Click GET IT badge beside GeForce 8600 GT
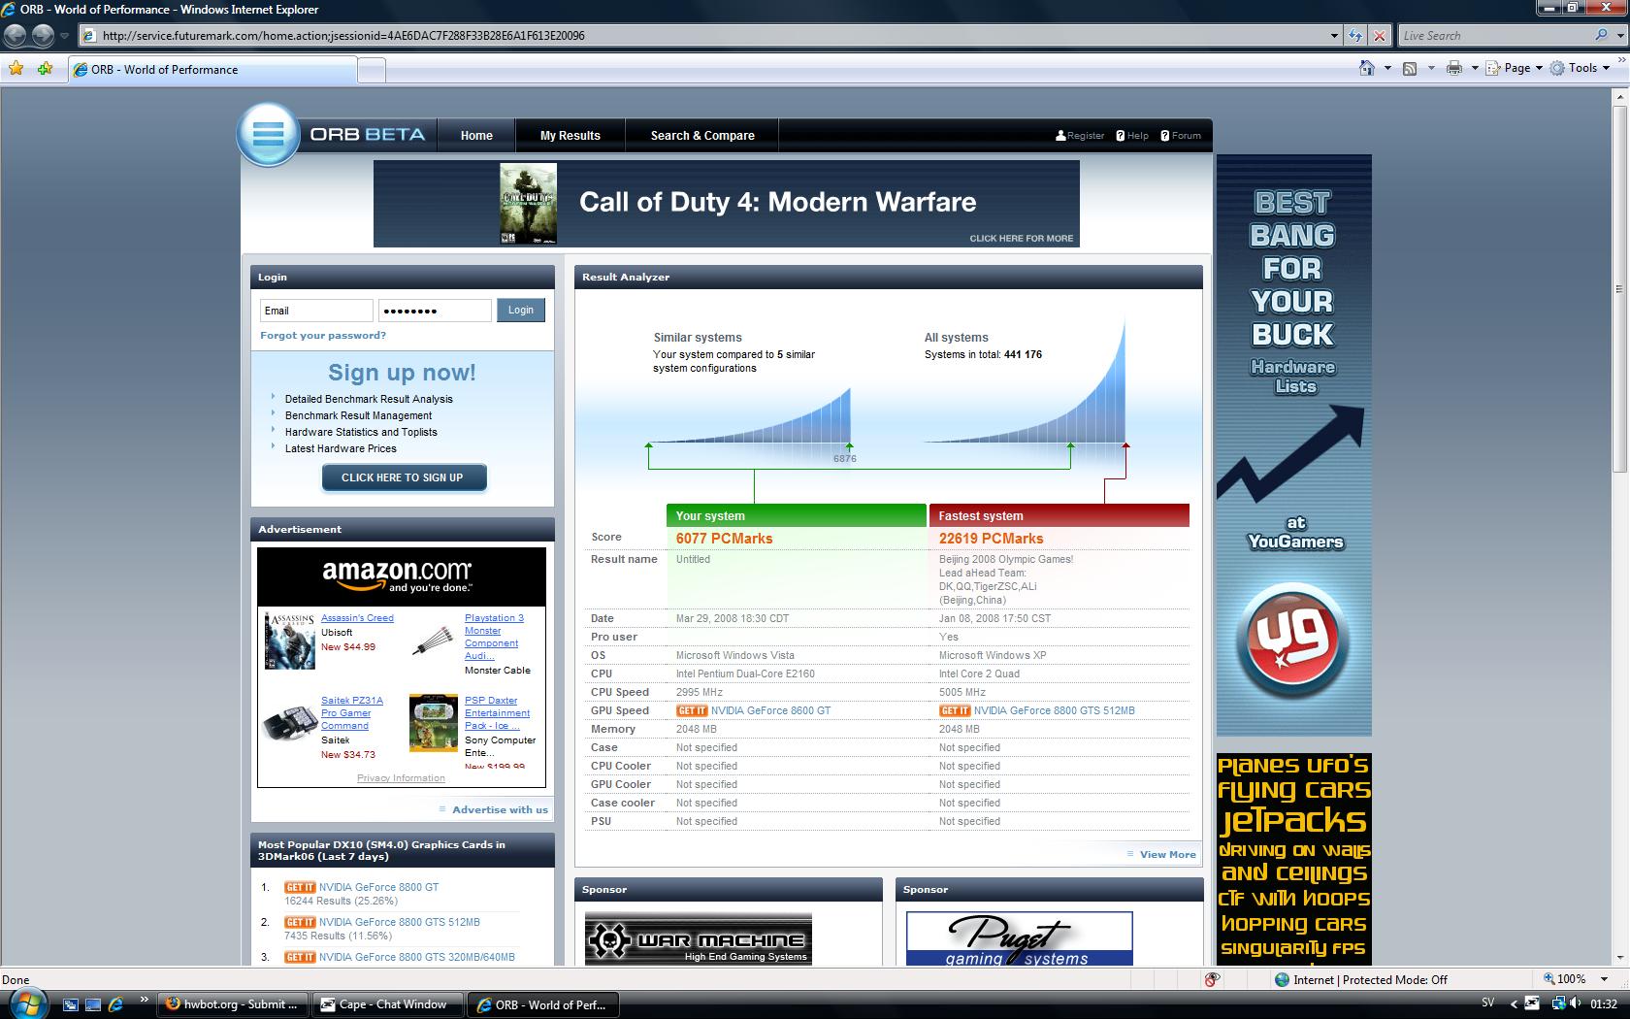Viewport: 1630px width, 1019px height. [x=692, y=710]
